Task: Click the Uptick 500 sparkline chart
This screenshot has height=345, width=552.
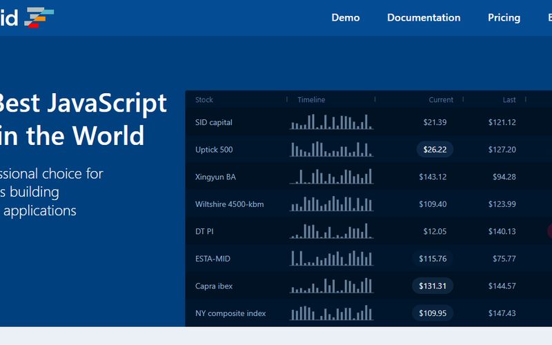Action: [331, 149]
